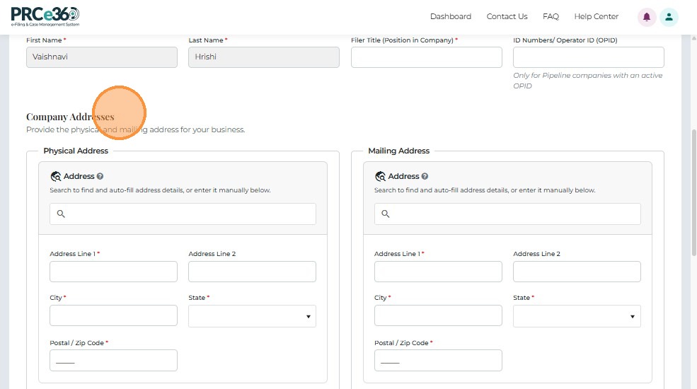Click Physical Address search magnifier icon
This screenshot has height=389, width=697.
61,214
